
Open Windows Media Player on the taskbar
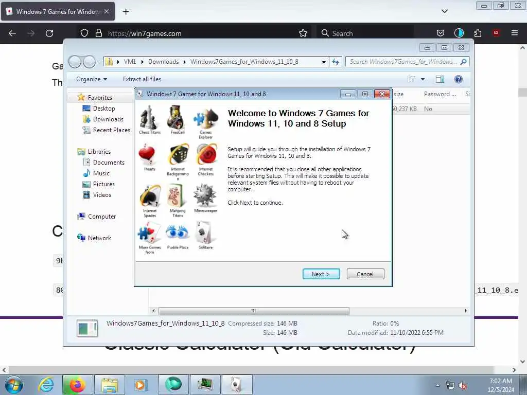pyautogui.click(x=140, y=385)
